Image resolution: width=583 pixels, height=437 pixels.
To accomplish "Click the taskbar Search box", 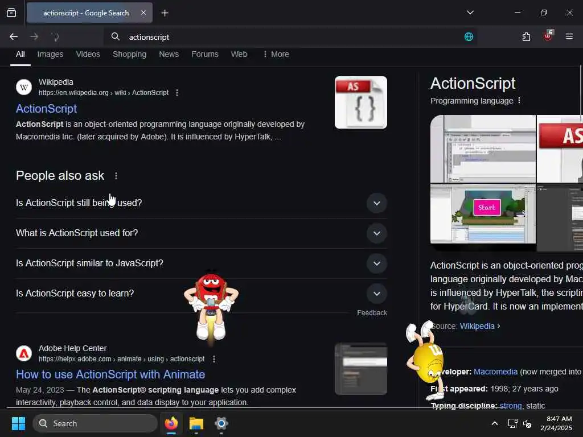I will click(x=95, y=423).
